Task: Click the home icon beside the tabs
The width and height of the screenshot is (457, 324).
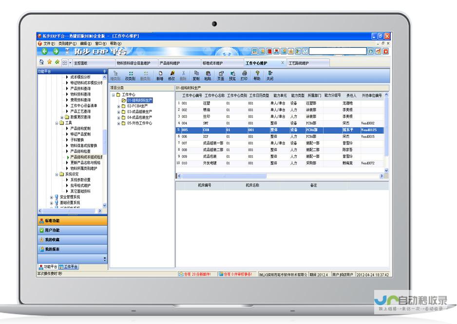Action: pos(41,62)
